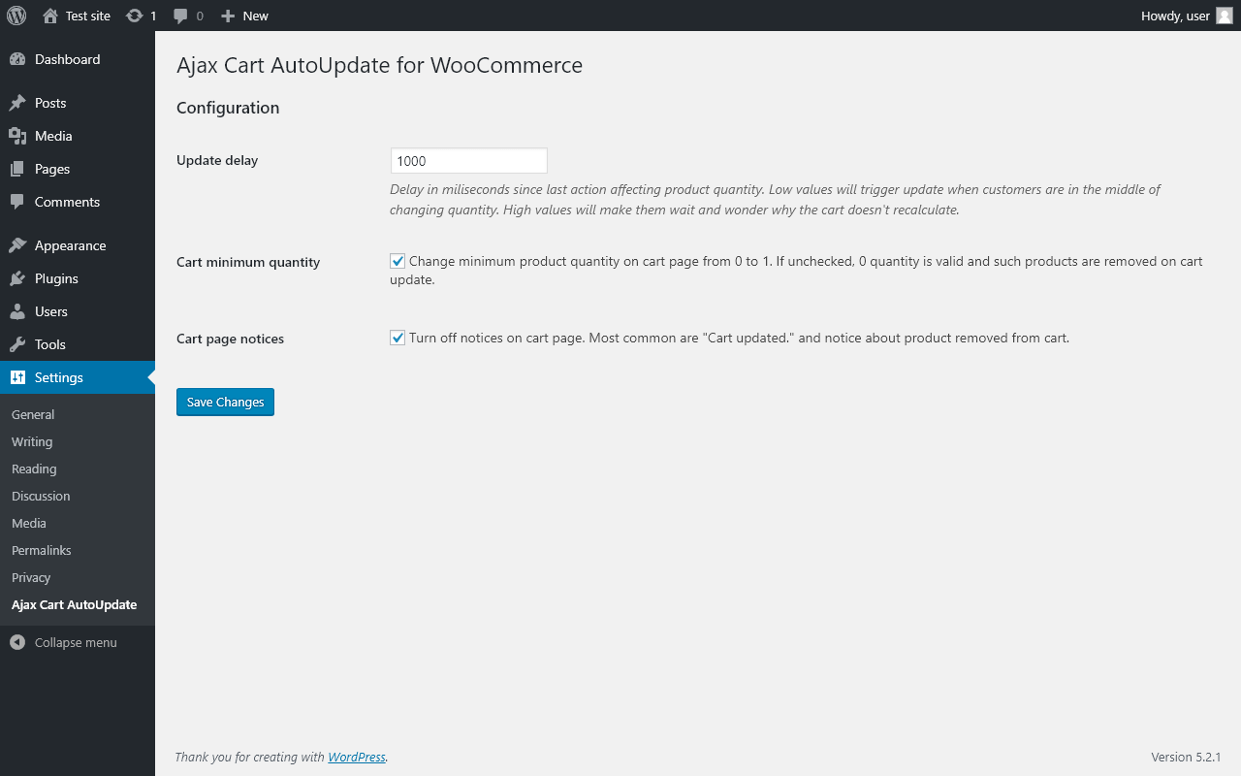
Task: Click the updates count 1
Action: click(153, 16)
